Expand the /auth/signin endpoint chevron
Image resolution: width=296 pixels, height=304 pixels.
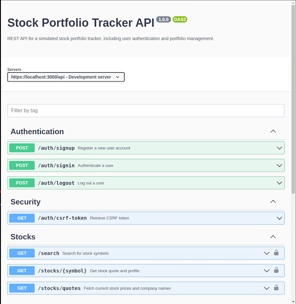coord(279,166)
